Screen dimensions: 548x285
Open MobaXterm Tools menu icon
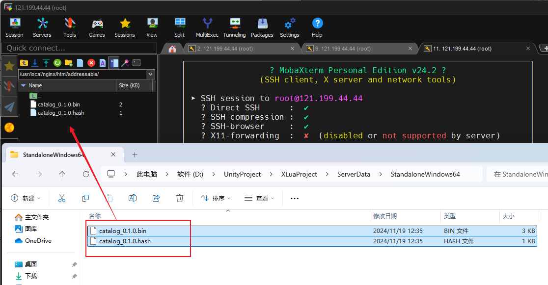(x=70, y=27)
